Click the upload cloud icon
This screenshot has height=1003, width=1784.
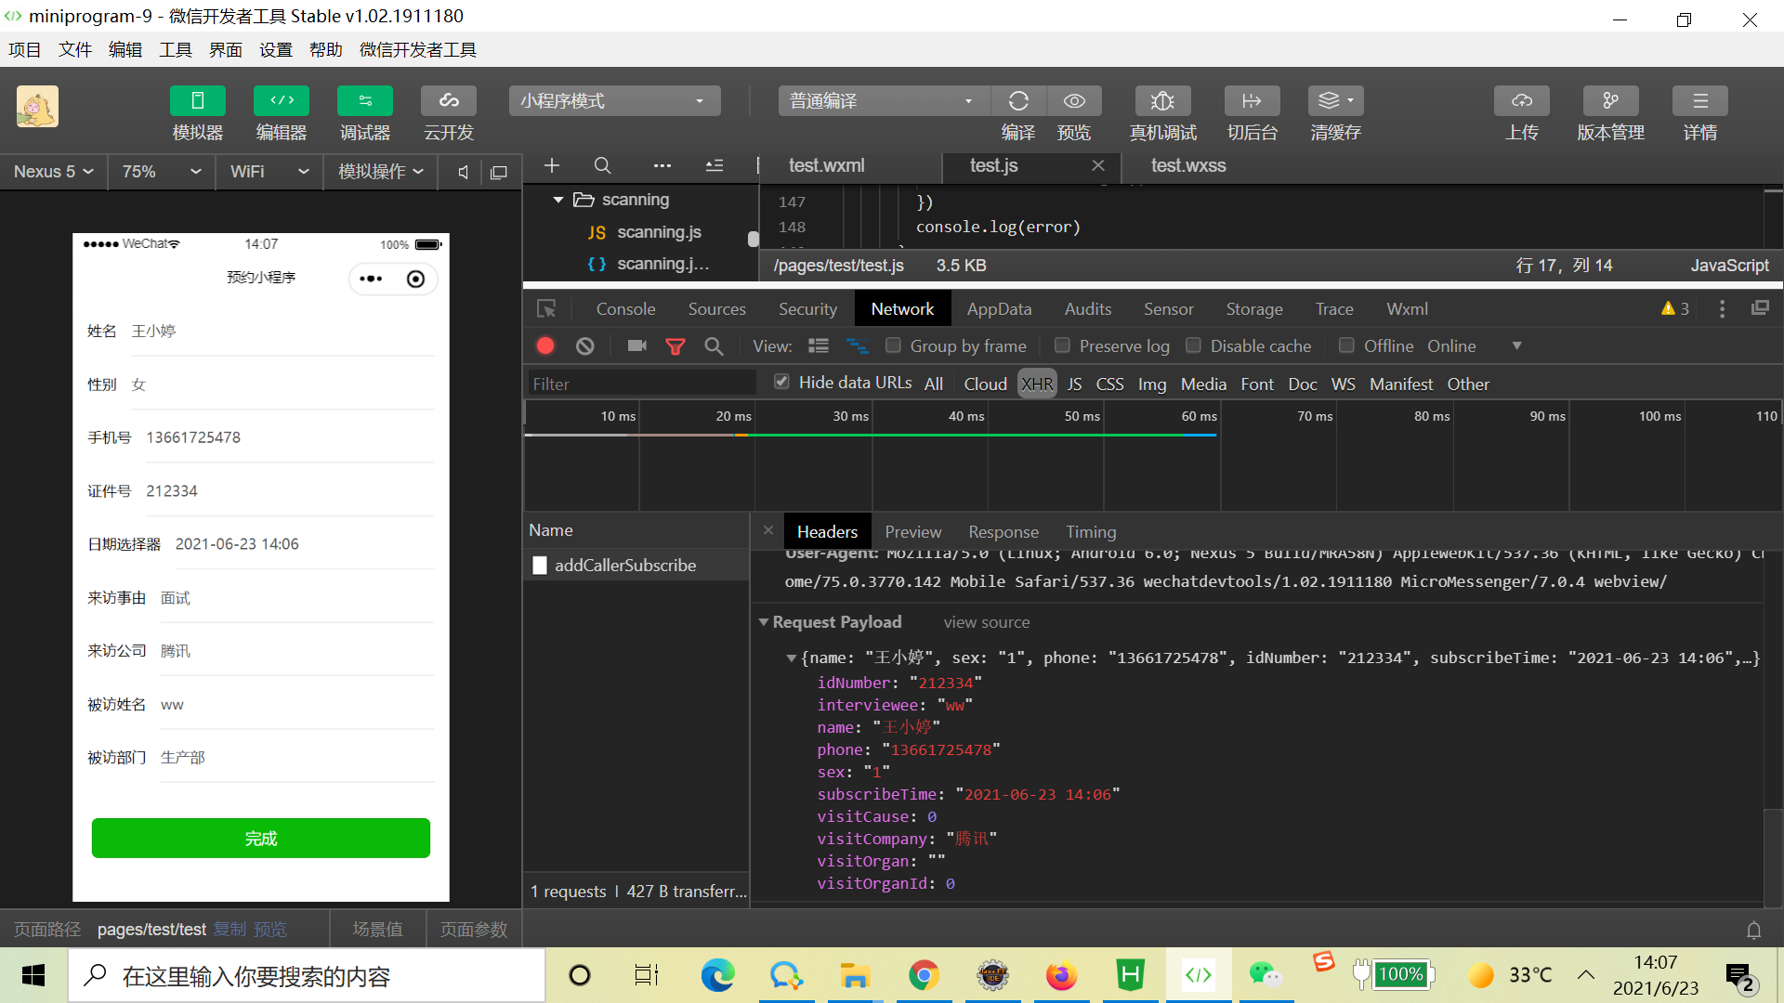pyautogui.click(x=1521, y=100)
